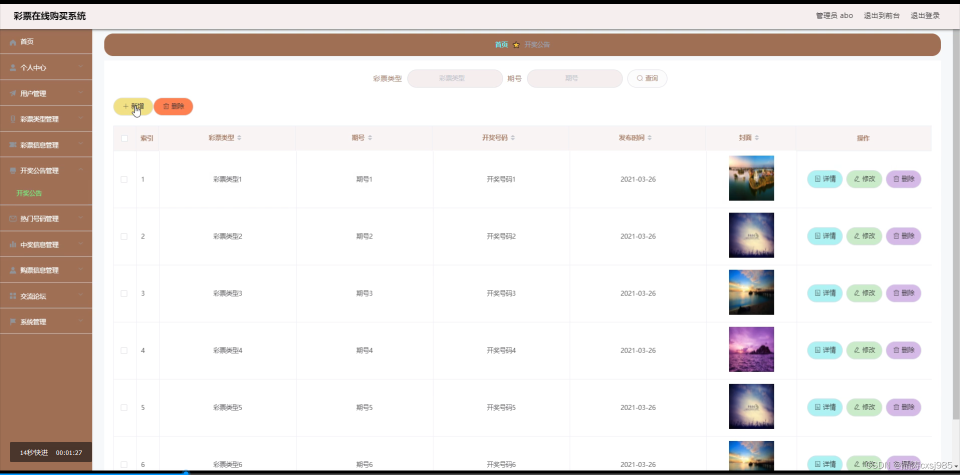The width and height of the screenshot is (960, 475).
Task: Expand the 交流论坛 menu chevron
Action: [x=81, y=295]
